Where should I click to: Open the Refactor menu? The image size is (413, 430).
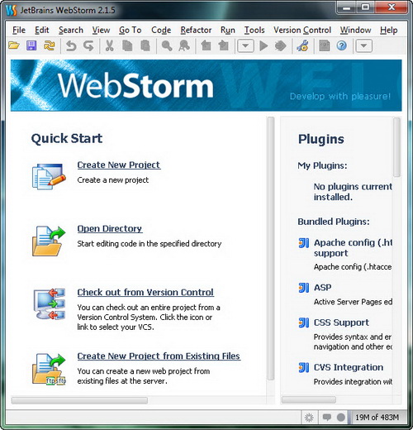click(x=196, y=30)
